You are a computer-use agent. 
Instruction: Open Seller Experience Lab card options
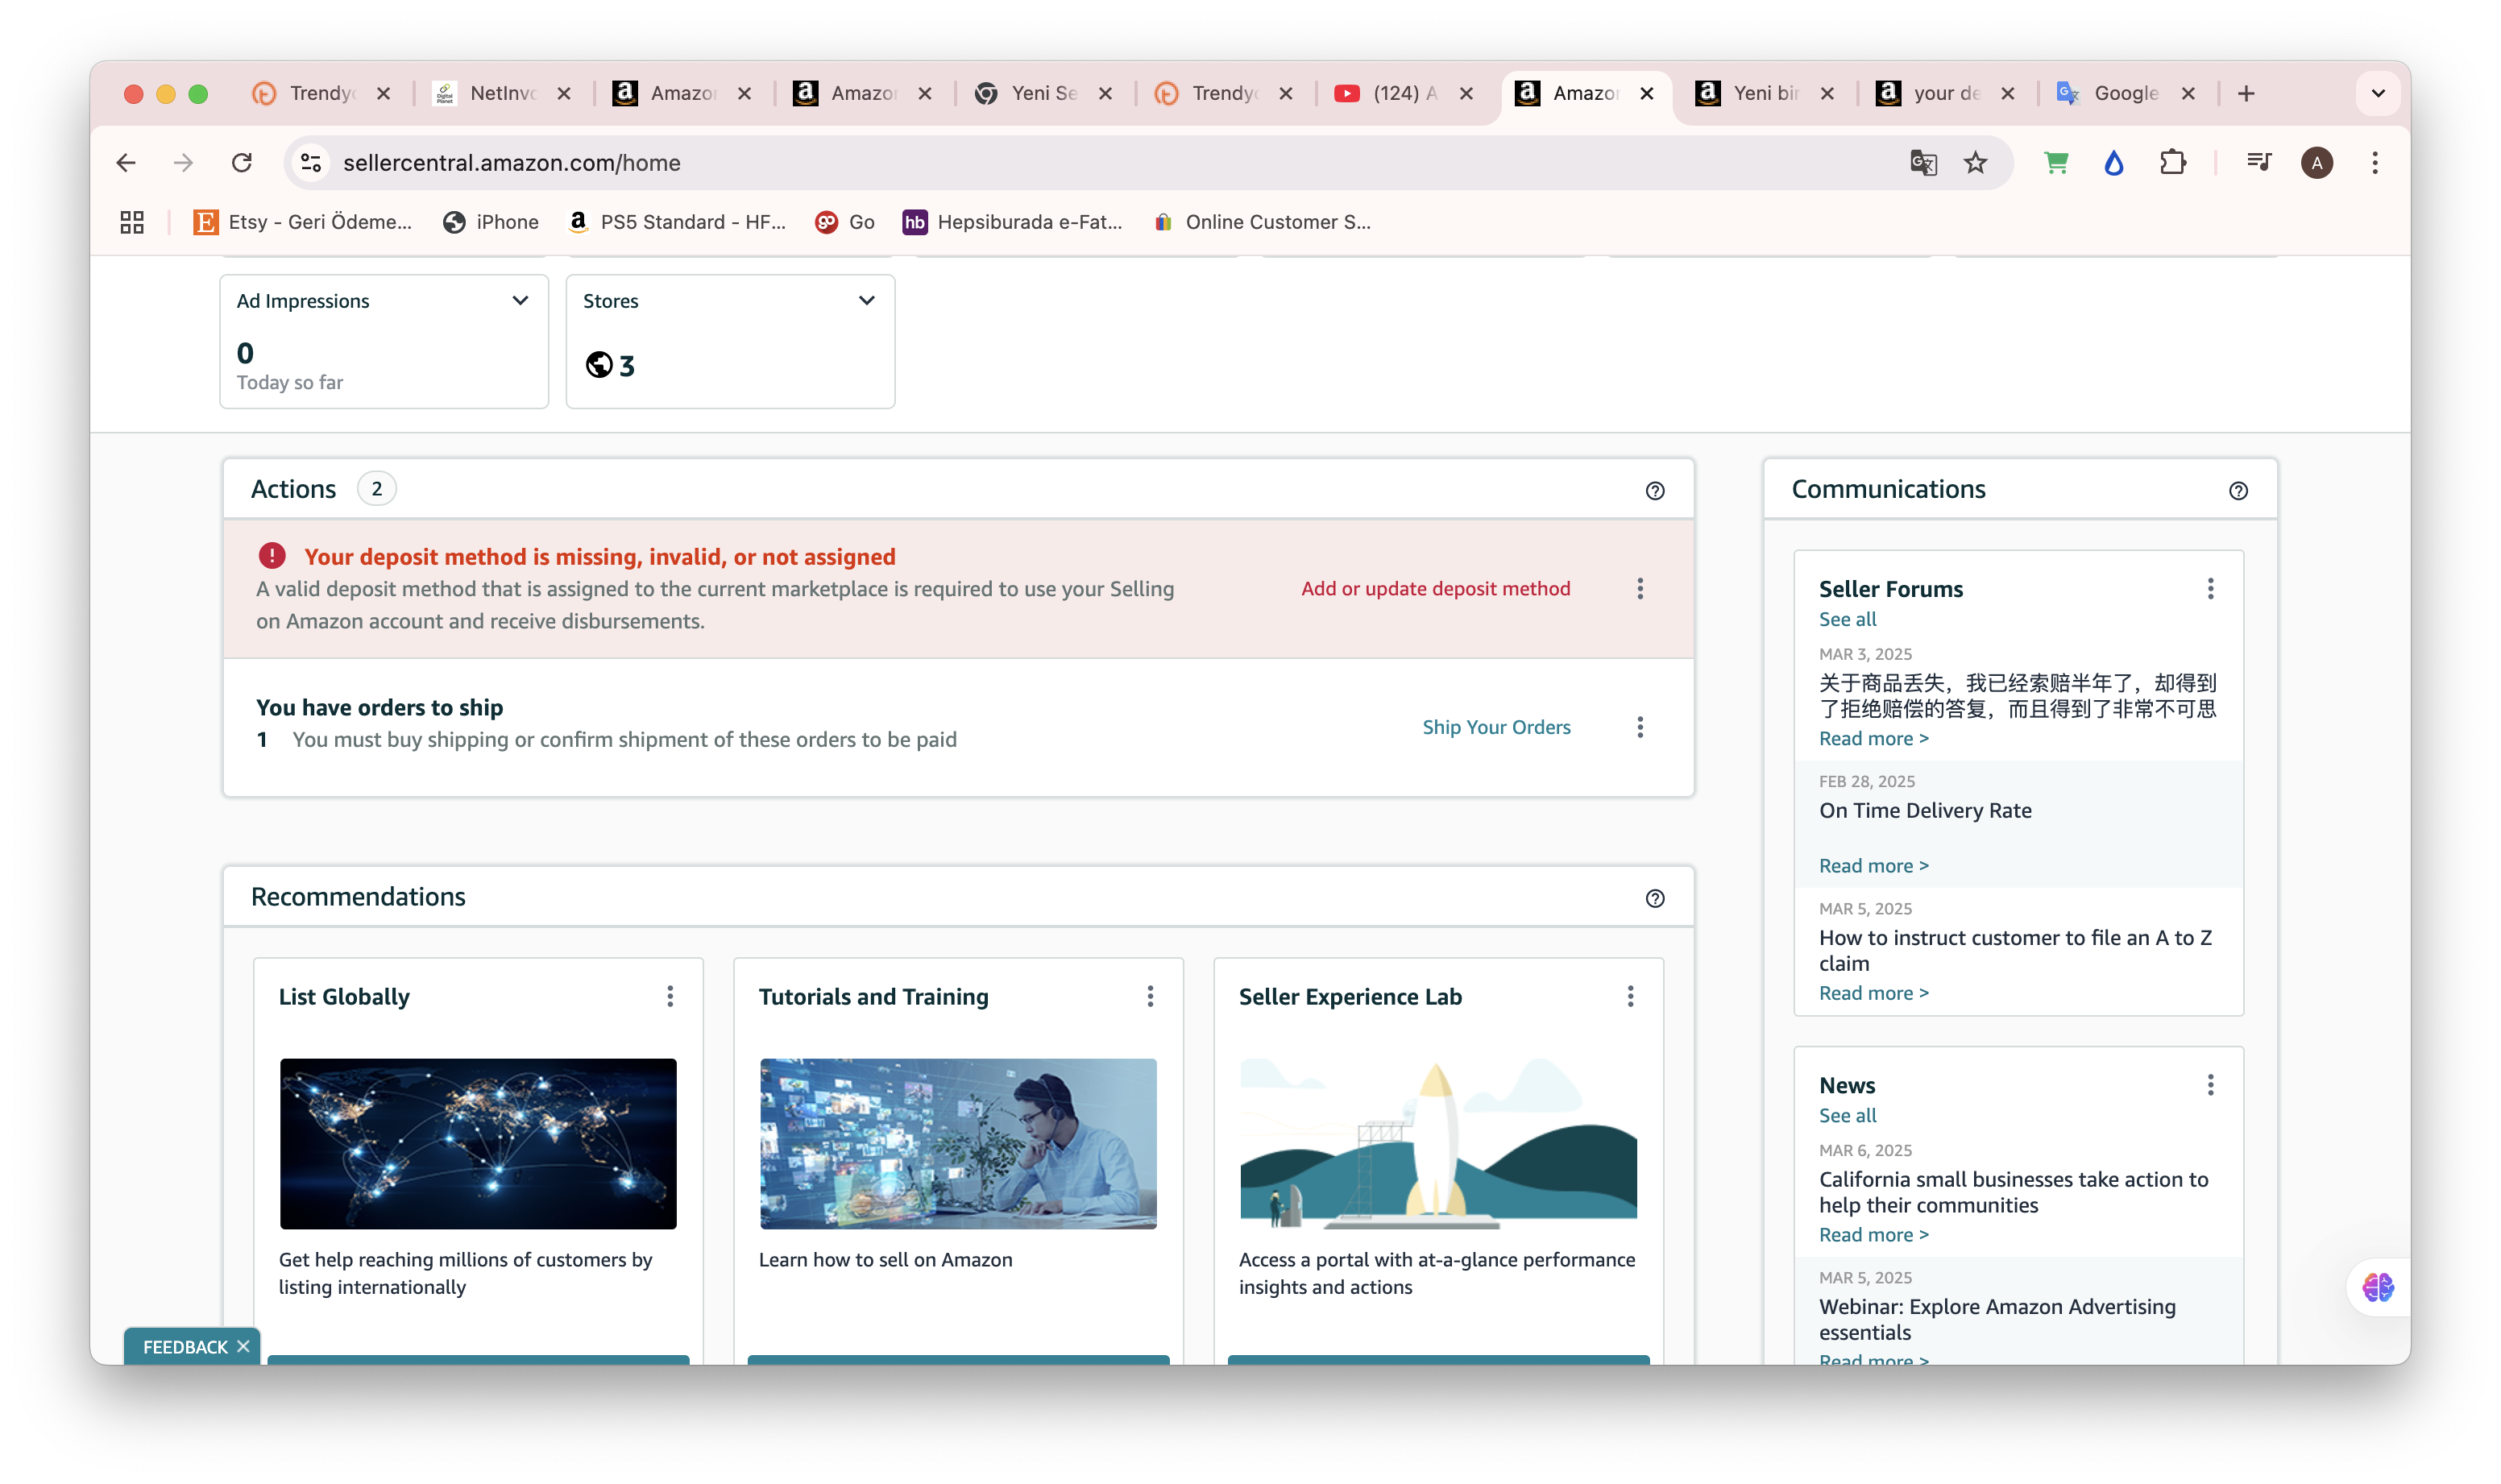click(x=1630, y=996)
